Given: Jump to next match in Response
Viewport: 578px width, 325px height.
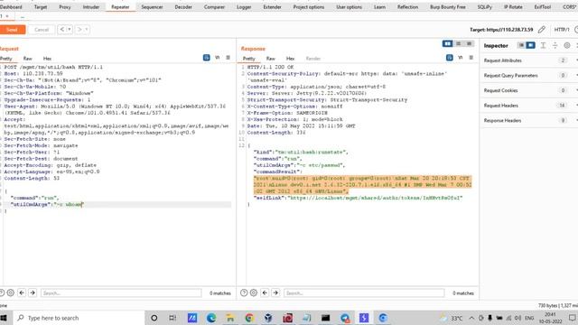Looking at the screenshot, I should (275, 292).
